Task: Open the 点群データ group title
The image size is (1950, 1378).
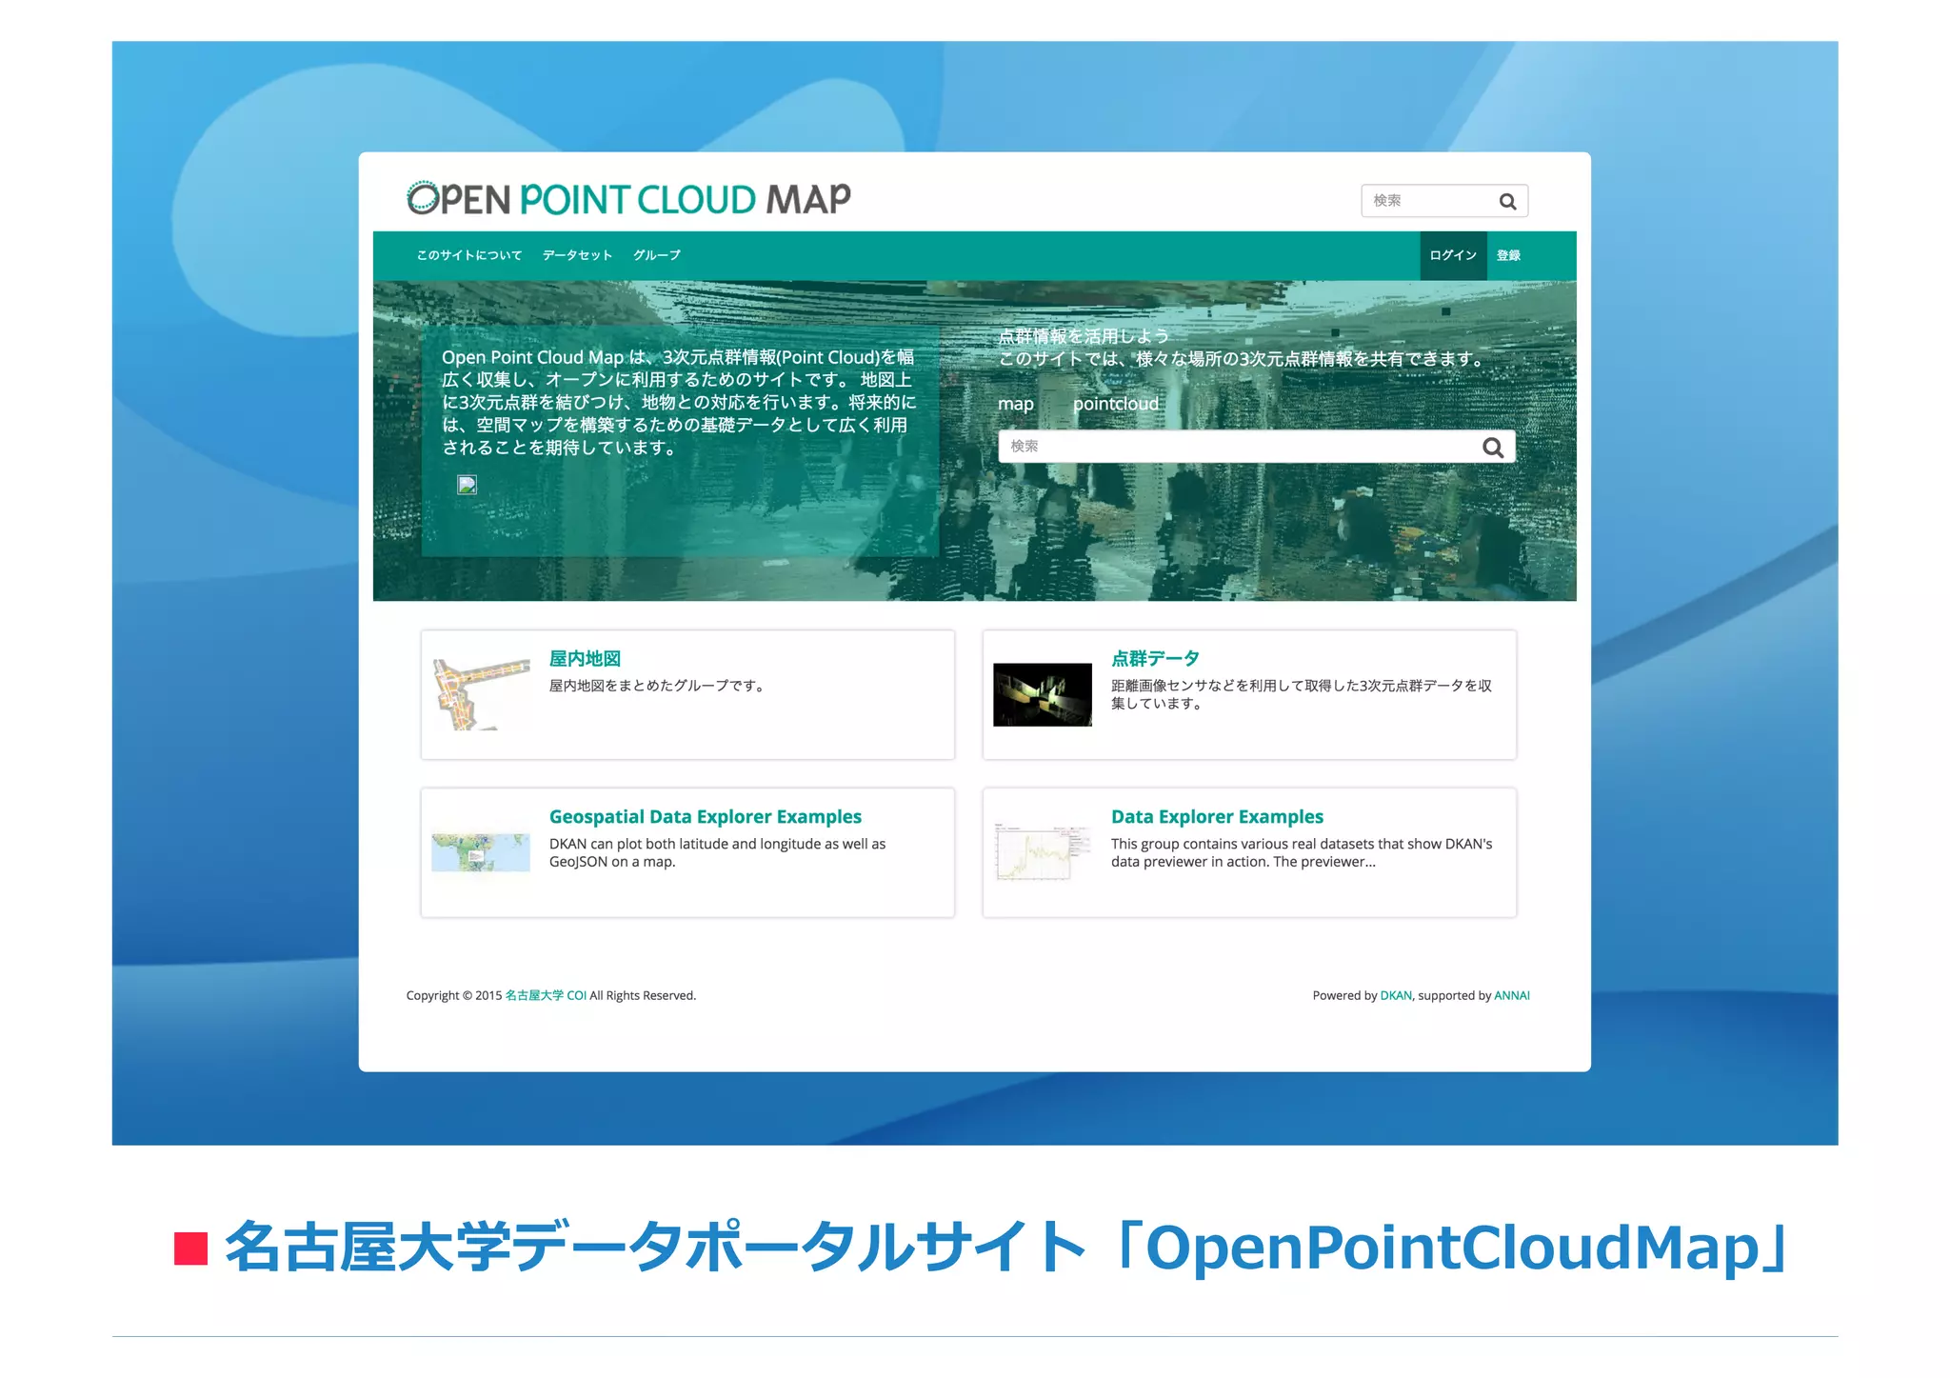Action: tap(1155, 658)
